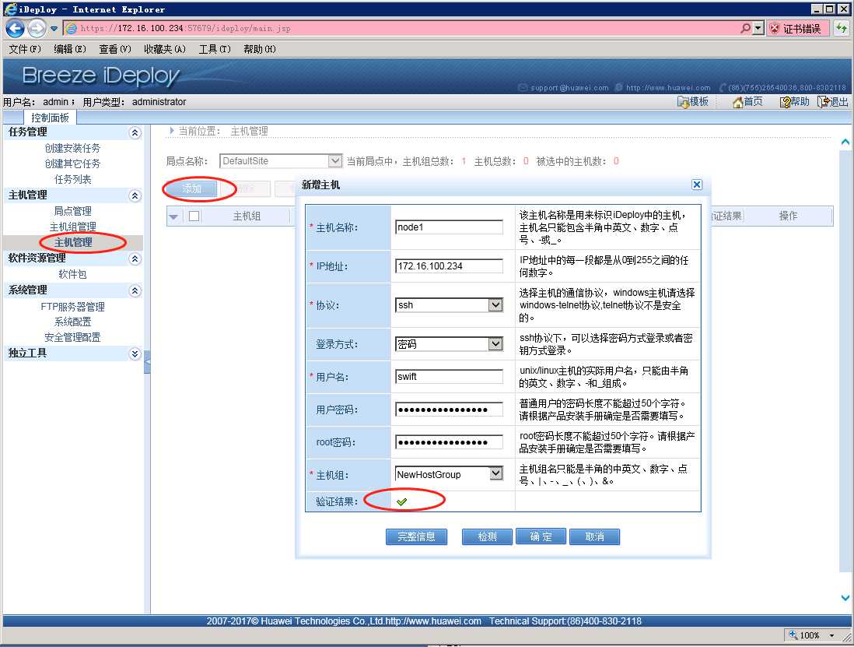Screen dimensions: 854x647
Task: Click the 首页 home icon link
Action: click(747, 102)
